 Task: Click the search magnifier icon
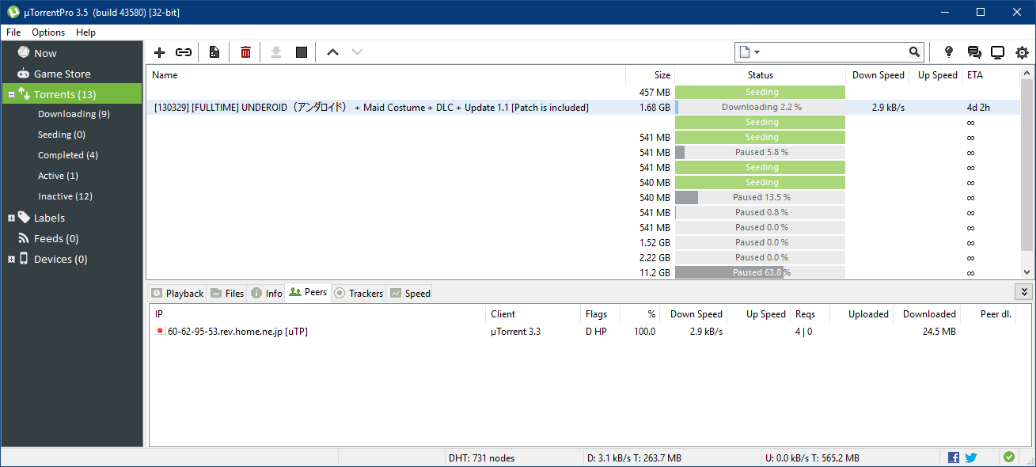(915, 52)
